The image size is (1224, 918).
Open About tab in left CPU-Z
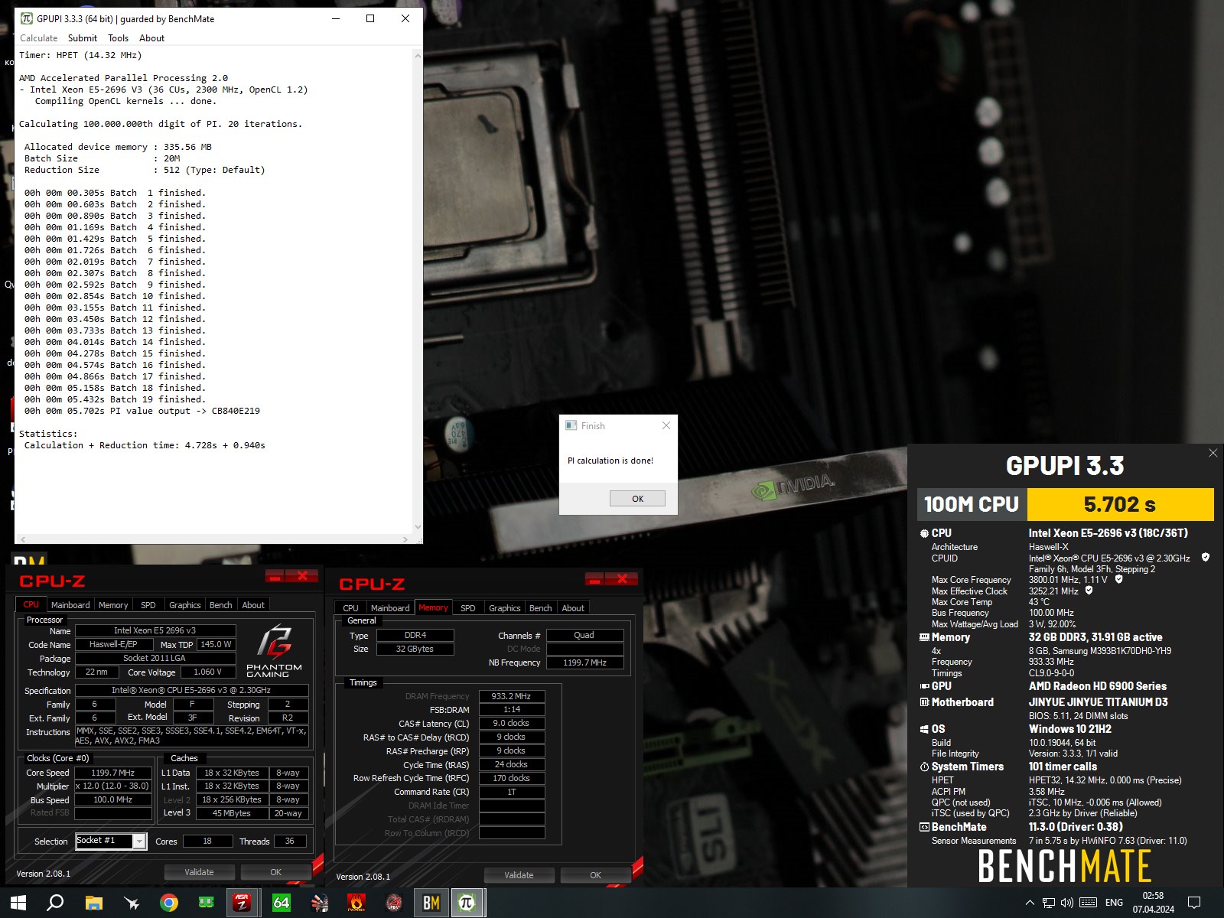click(x=253, y=605)
